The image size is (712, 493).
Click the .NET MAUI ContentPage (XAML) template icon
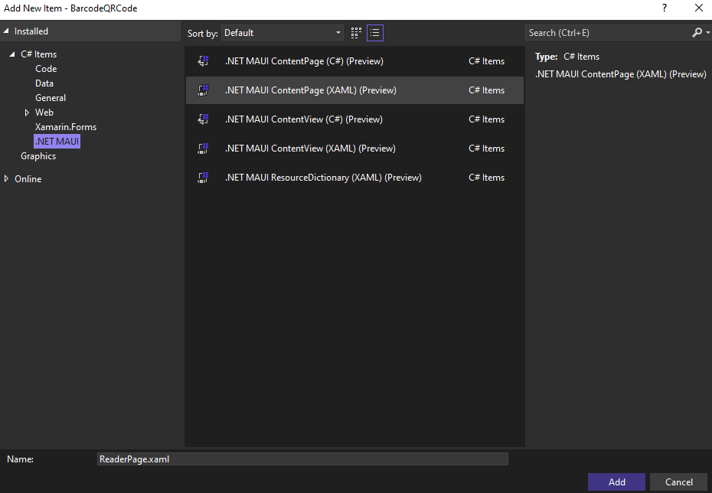point(204,90)
